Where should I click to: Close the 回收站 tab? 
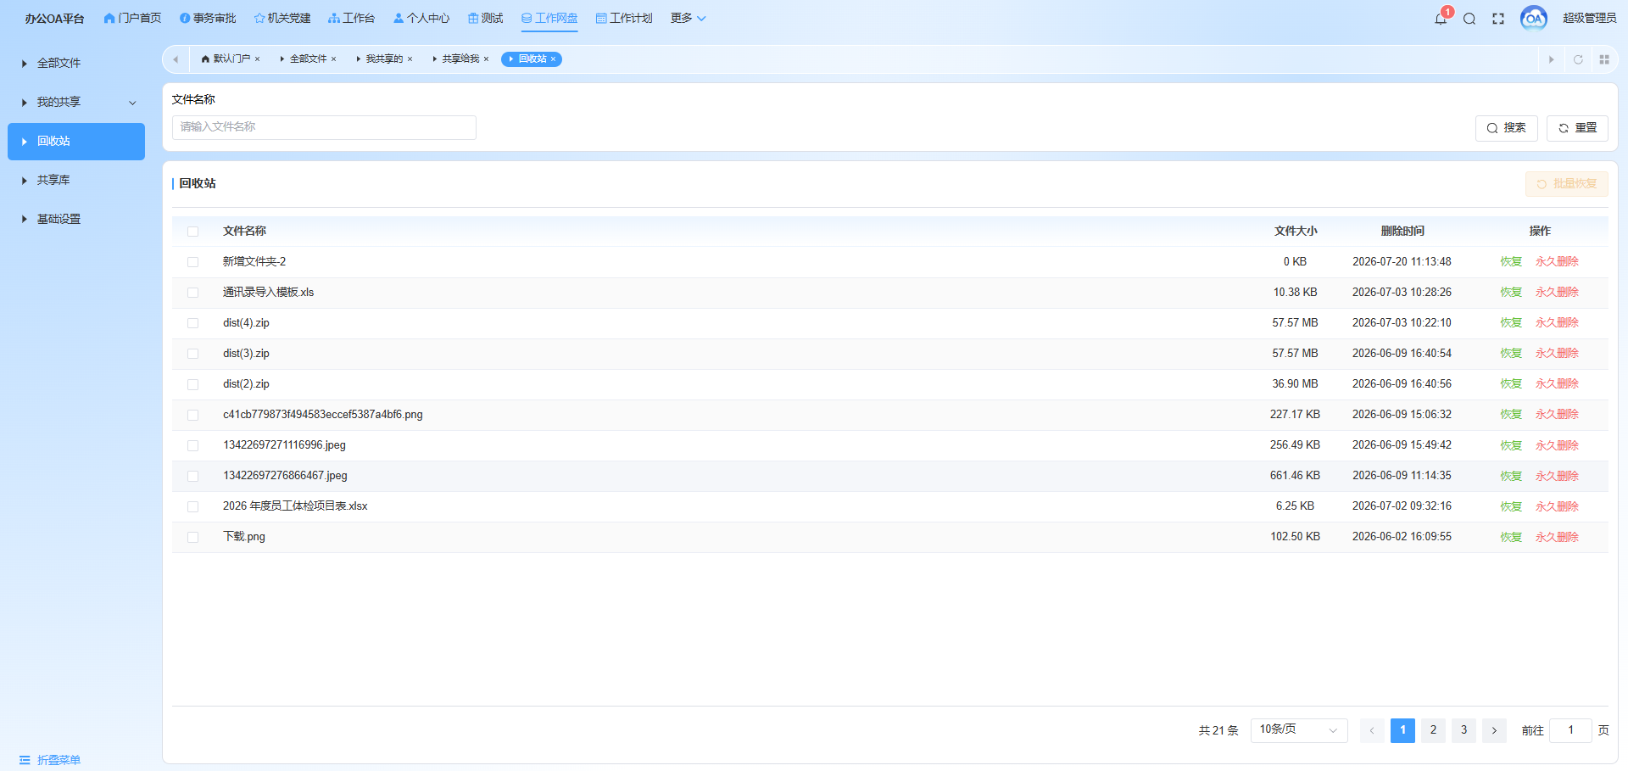[x=553, y=59]
